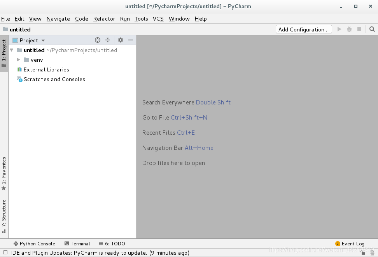Click the Scratches and Consoles icon
378x257 pixels.
(x=19, y=79)
